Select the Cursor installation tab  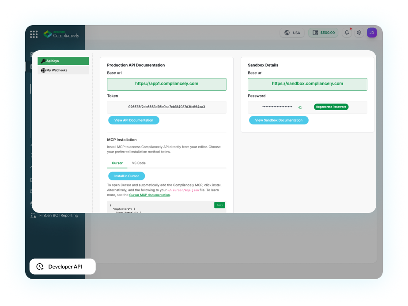(x=117, y=163)
